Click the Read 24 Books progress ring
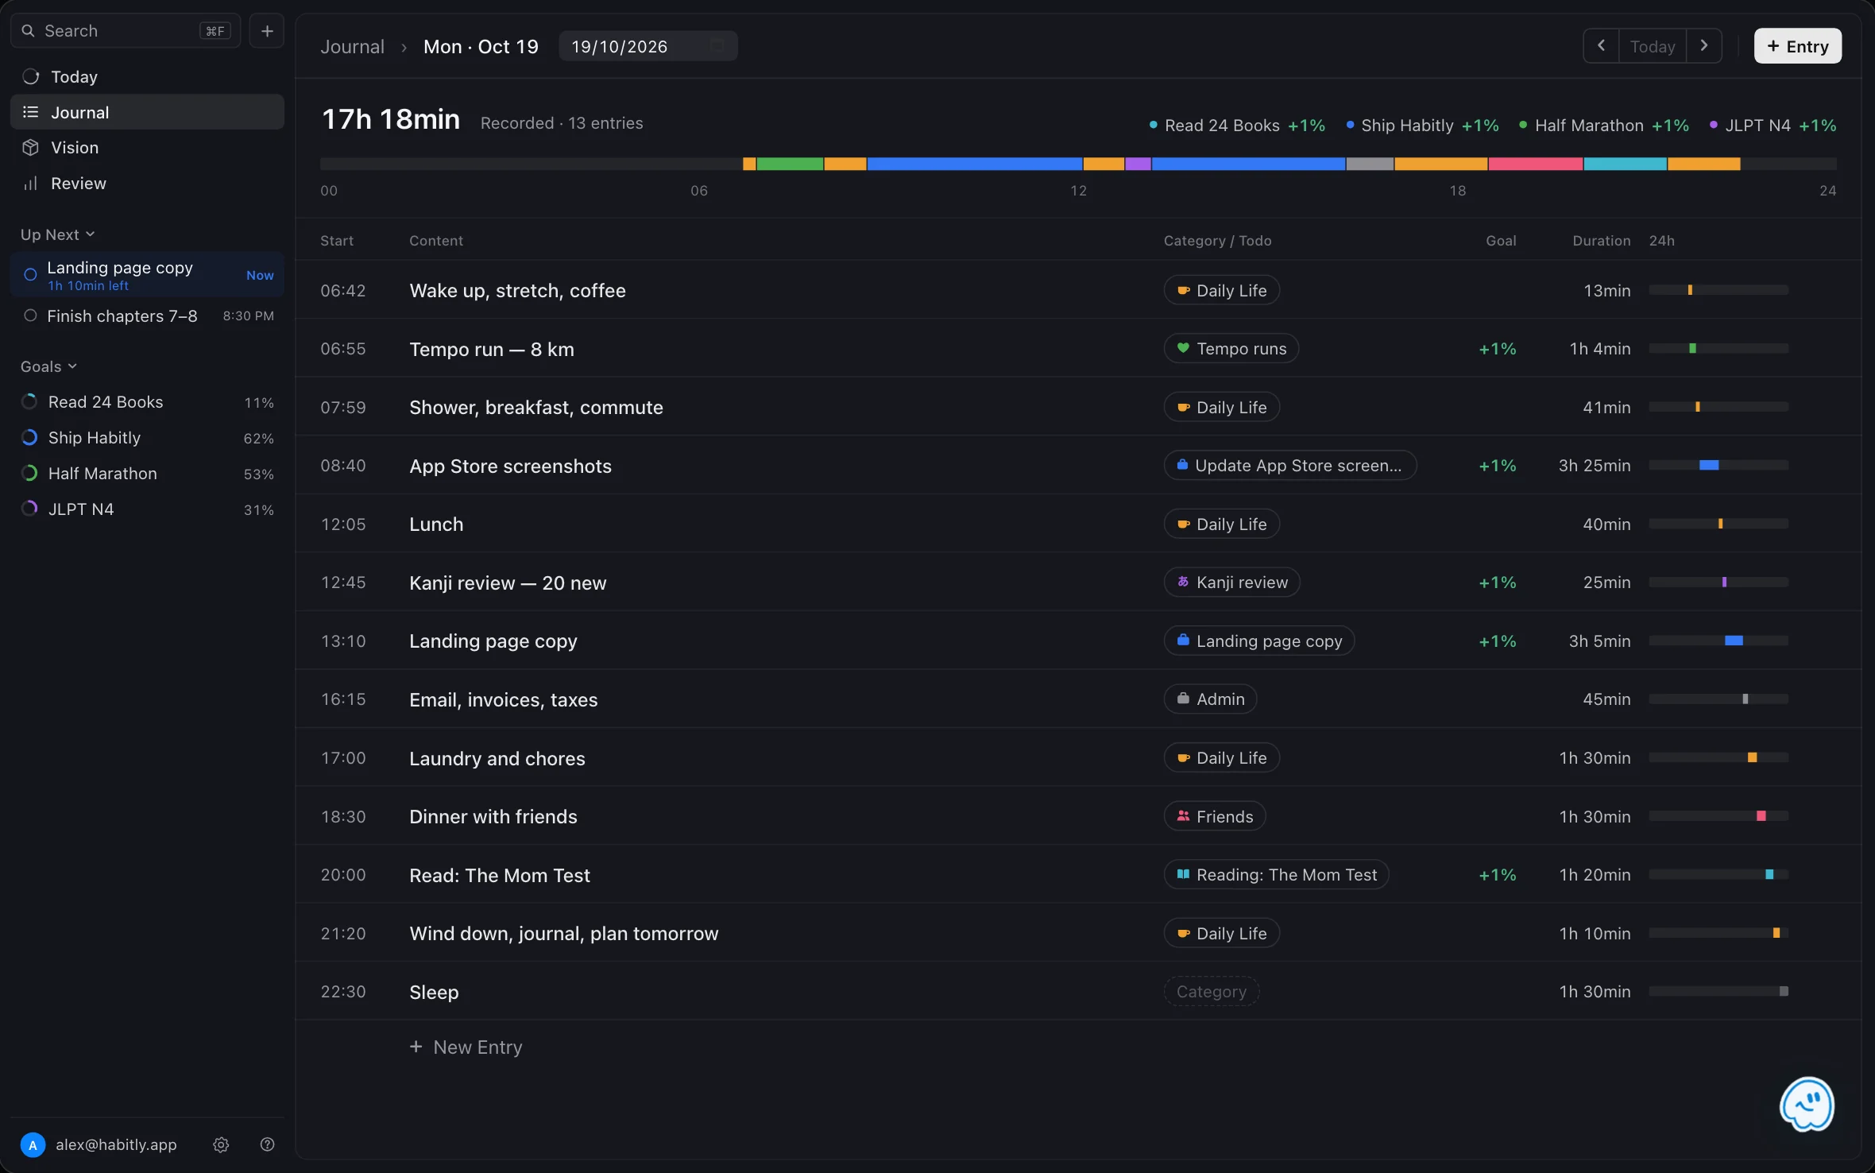Image resolution: width=1875 pixels, height=1173 pixels. pos(29,402)
